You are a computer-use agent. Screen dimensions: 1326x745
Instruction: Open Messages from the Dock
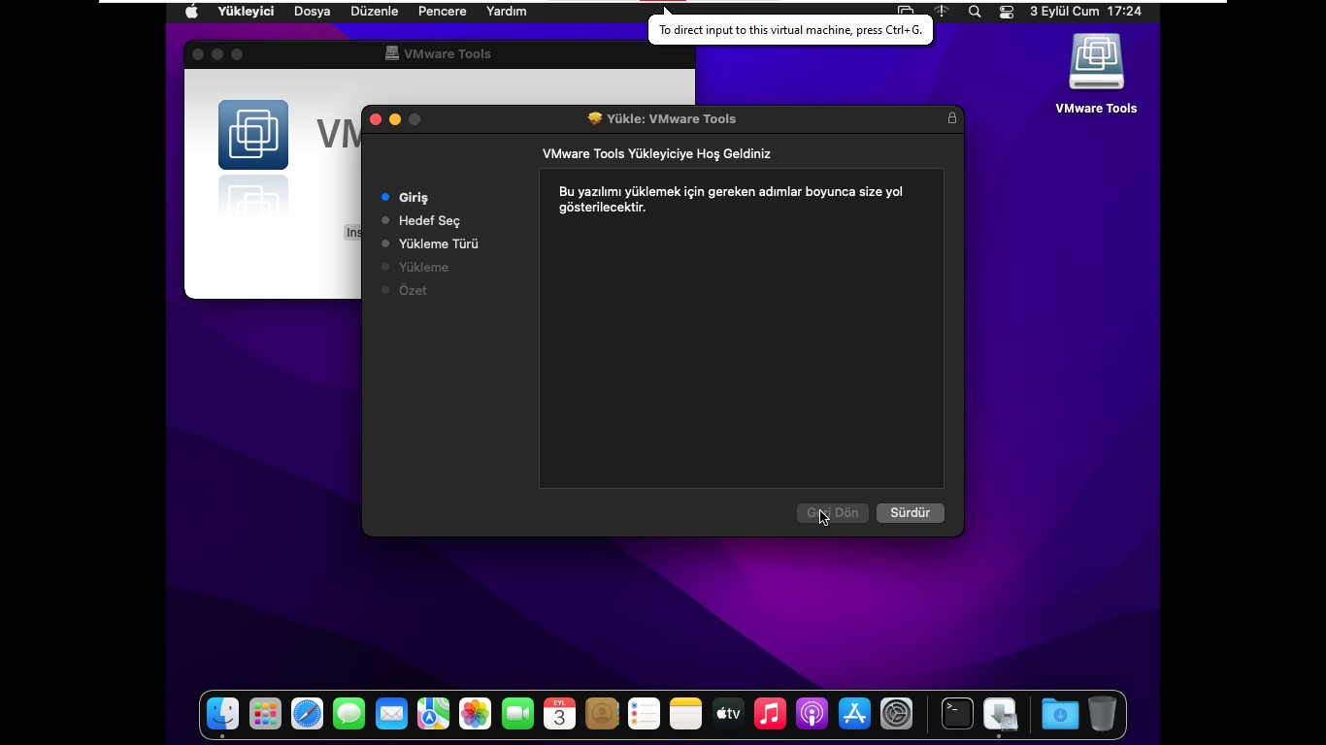[x=349, y=715]
